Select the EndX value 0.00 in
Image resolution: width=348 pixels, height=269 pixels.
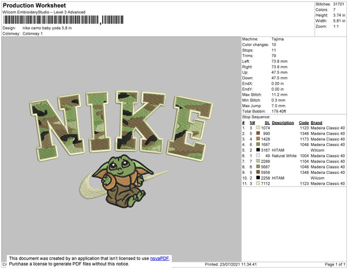tap(277, 83)
